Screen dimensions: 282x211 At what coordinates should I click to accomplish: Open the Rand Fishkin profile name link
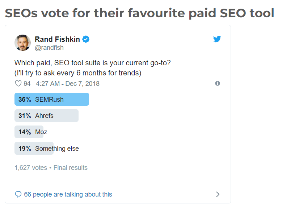pos(57,39)
